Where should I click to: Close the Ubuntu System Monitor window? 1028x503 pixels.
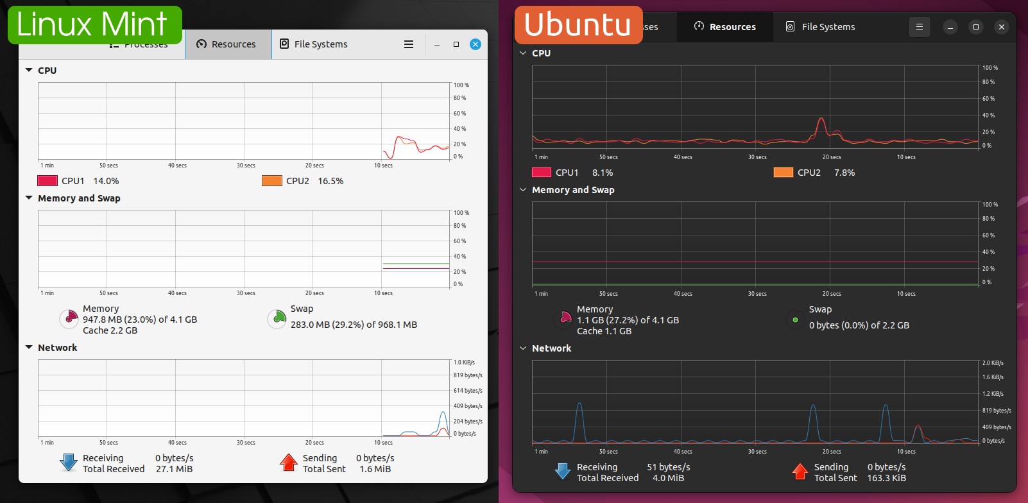[1002, 27]
